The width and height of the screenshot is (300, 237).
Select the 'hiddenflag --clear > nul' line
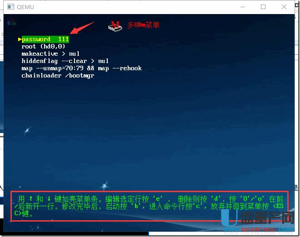click(x=65, y=61)
